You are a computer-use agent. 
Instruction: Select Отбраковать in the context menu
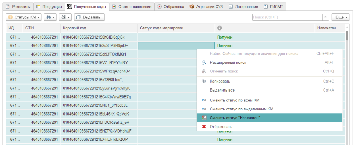click(x=270, y=127)
